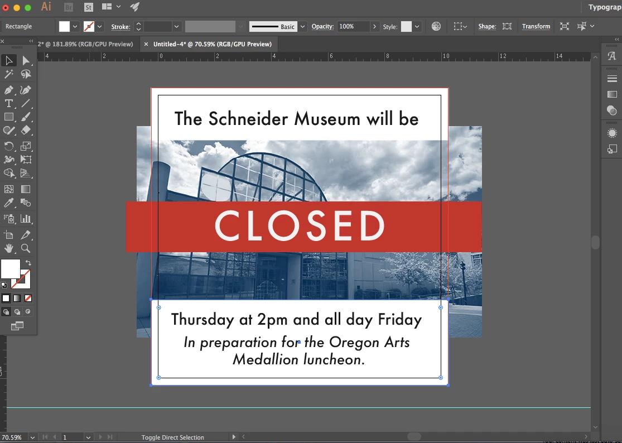Open the graphic Style dropdown
This screenshot has height=443, width=622.
[417, 27]
